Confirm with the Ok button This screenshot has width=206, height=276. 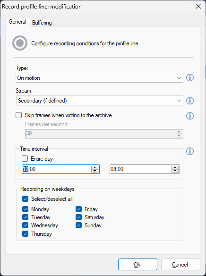[x=137, y=264]
